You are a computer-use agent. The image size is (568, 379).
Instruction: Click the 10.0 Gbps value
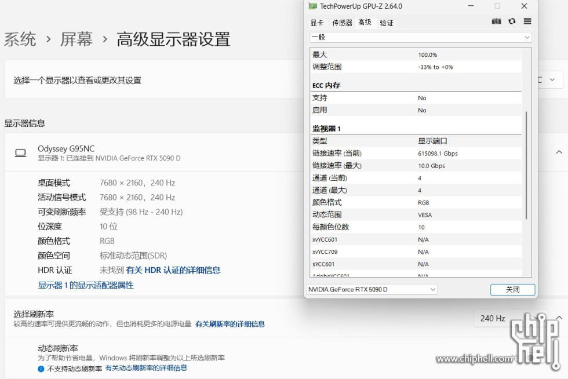pyautogui.click(x=431, y=166)
